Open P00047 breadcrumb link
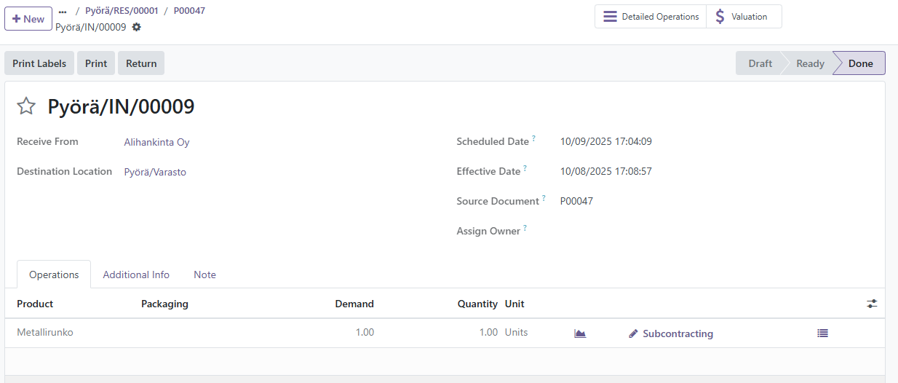Viewport: 898px width, 383px height. click(189, 11)
